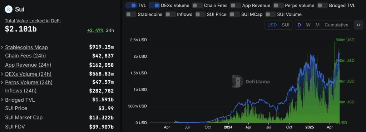The height and width of the screenshot is (132, 366).
Task: Enable the Stablecoins toggle
Action: 131,14
